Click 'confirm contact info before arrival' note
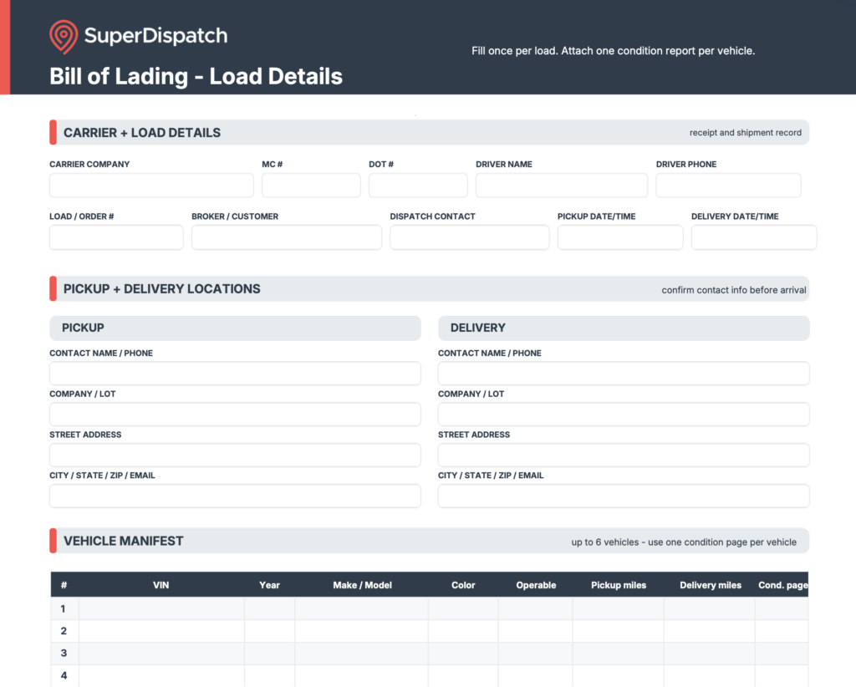This screenshot has width=856, height=687. tap(734, 290)
